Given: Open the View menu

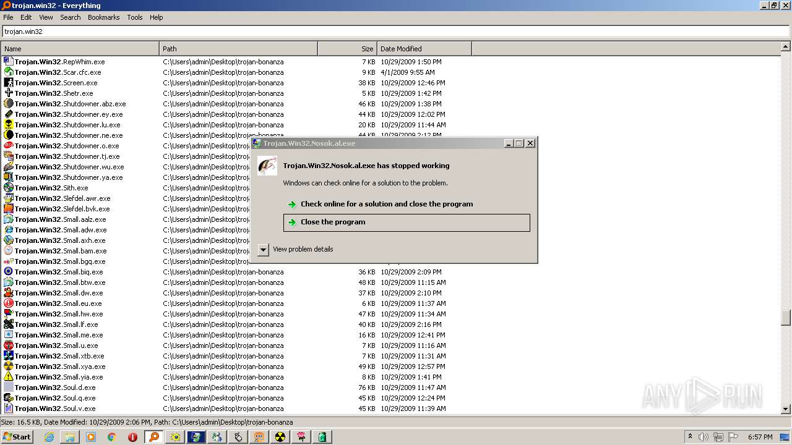Looking at the screenshot, I should click(x=46, y=17).
